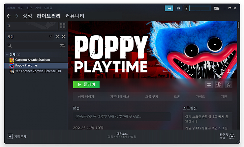Click the Poppy Playtime game icon
244x147 pixels.
pos(12,65)
